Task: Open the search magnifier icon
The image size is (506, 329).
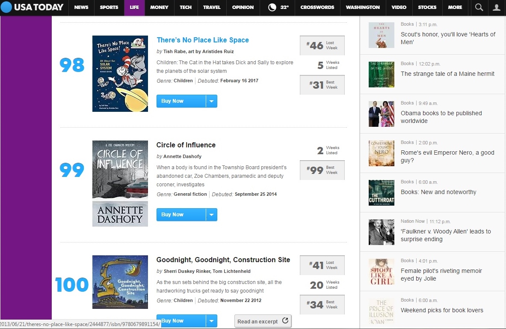Action: pyautogui.click(x=479, y=7)
